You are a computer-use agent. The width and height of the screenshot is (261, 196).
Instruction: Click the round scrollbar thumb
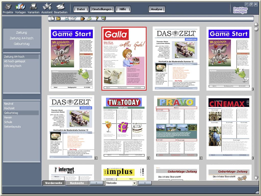click(x=256, y=29)
